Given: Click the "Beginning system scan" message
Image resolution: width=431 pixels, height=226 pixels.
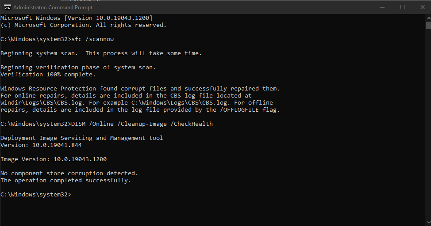Looking at the screenshot, I should [x=101, y=53].
